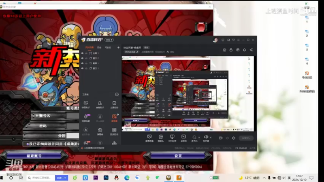Add a multimedia source (多媒体)
324x182 pixels.
[183, 138]
